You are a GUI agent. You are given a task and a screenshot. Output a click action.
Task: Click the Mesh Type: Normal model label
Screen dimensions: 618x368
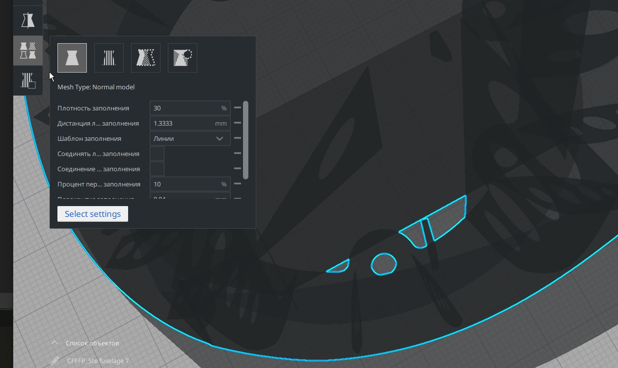point(96,87)
